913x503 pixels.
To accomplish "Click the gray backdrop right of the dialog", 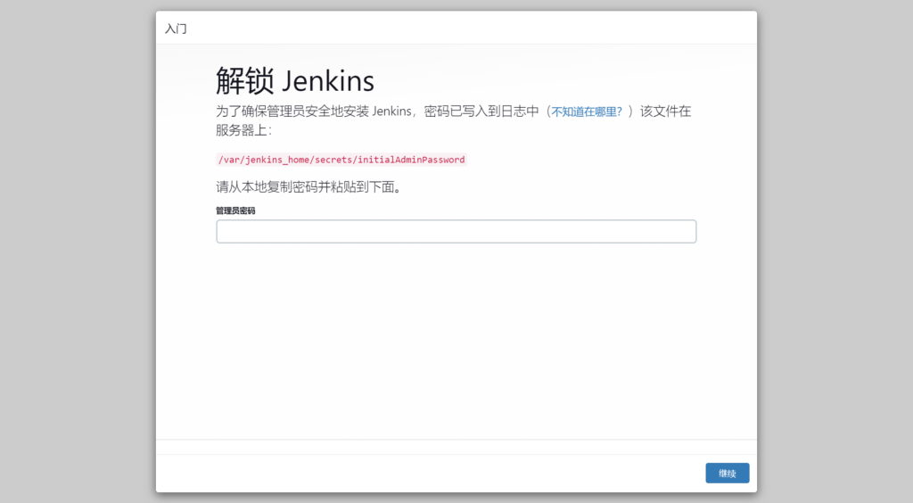I will coord(835,251).
